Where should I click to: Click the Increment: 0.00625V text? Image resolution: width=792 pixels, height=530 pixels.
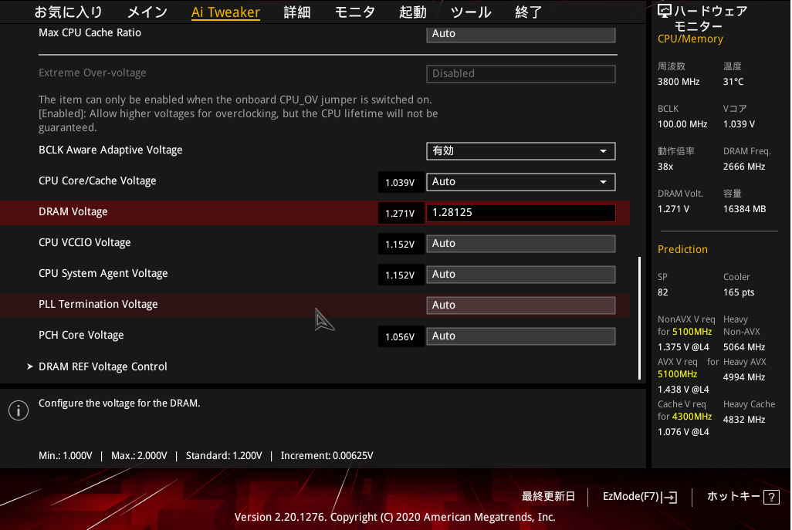pos(327,455)
